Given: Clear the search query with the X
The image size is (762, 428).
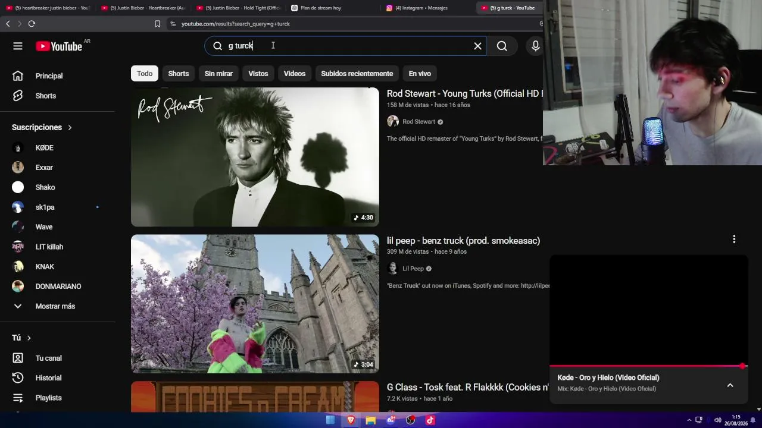Looking at the screenshot, I should [477, 46].
